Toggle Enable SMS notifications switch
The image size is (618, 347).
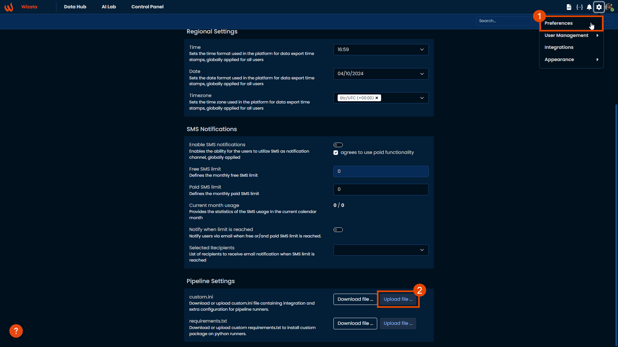tap(338, 145)
